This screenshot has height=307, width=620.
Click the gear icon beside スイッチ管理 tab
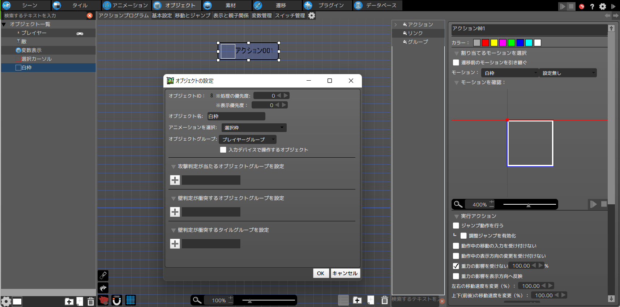312,16
